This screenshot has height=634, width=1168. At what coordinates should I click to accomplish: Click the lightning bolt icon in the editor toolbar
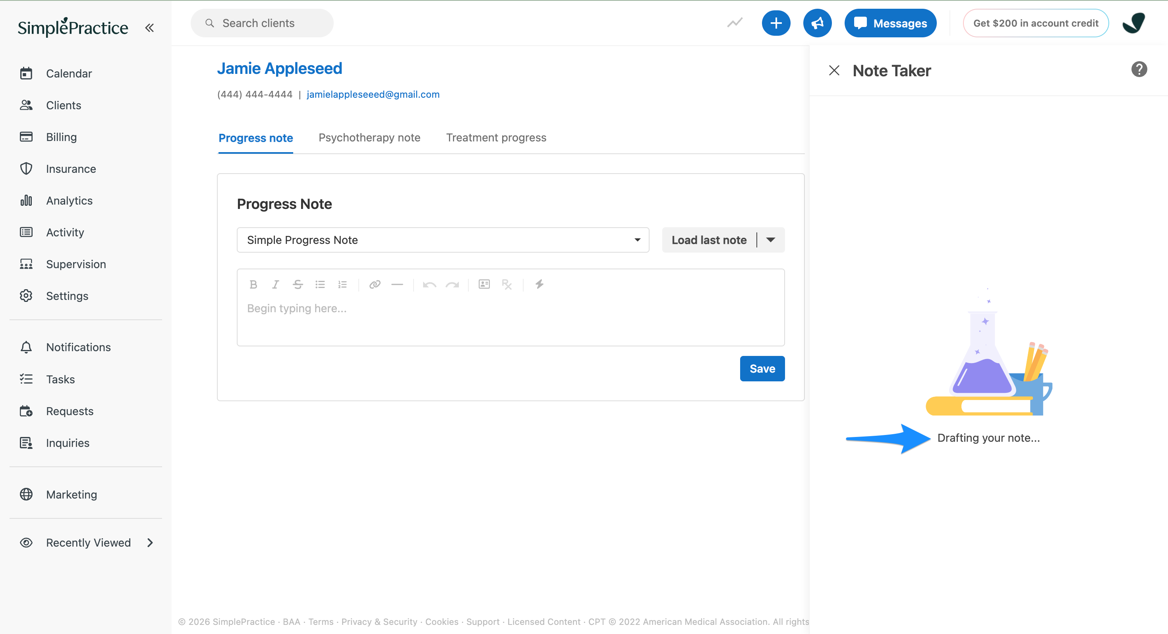pyautogui.click(x=539, y=284)
